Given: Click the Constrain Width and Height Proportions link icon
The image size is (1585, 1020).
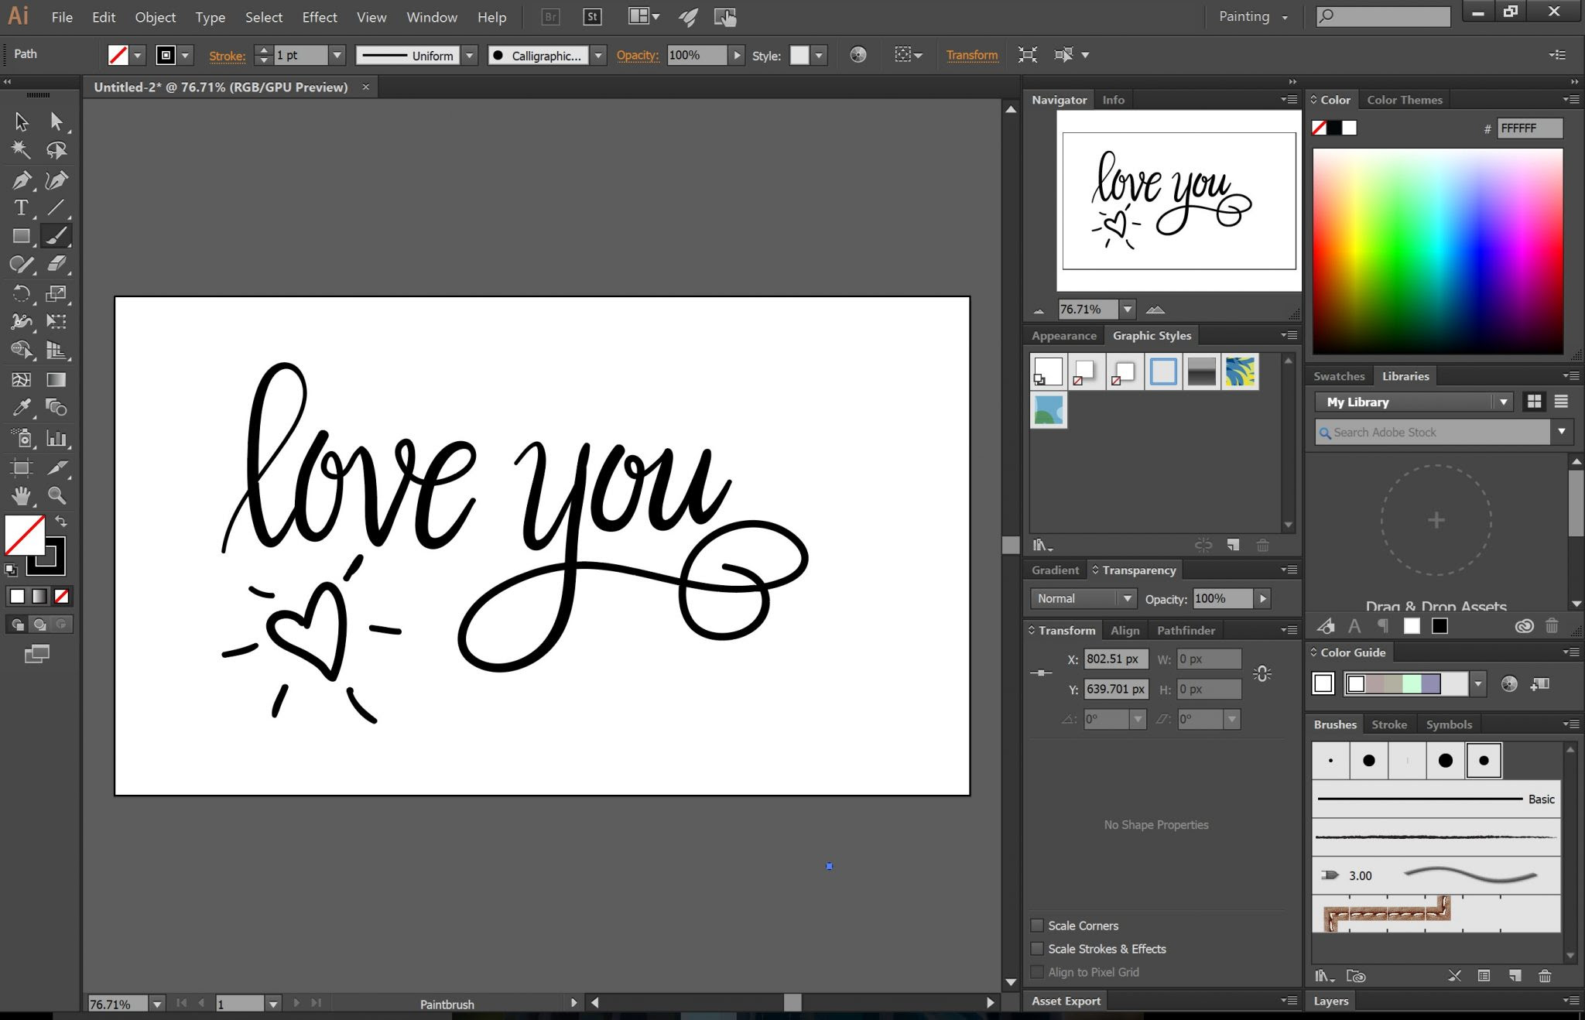Looking at the screenshot, I should point(1262,673).
